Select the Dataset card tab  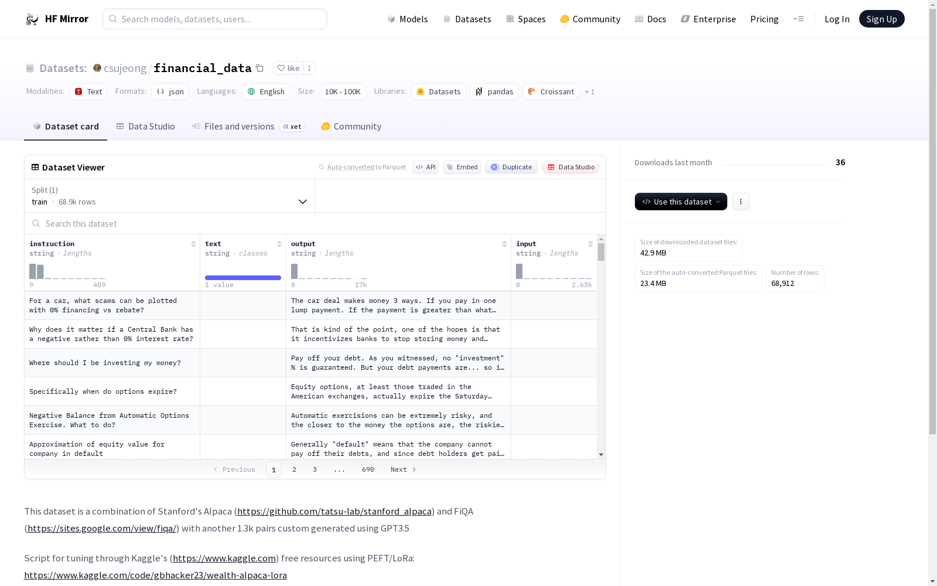pos(66,127)
